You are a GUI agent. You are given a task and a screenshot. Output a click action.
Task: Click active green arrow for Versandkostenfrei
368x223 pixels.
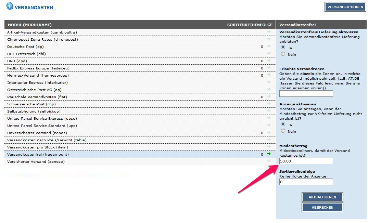tap(269, 154)
